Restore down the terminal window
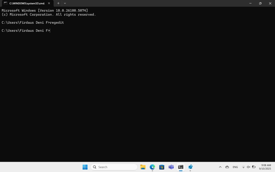This screenshot has width=275, height=172. point(260,3)
